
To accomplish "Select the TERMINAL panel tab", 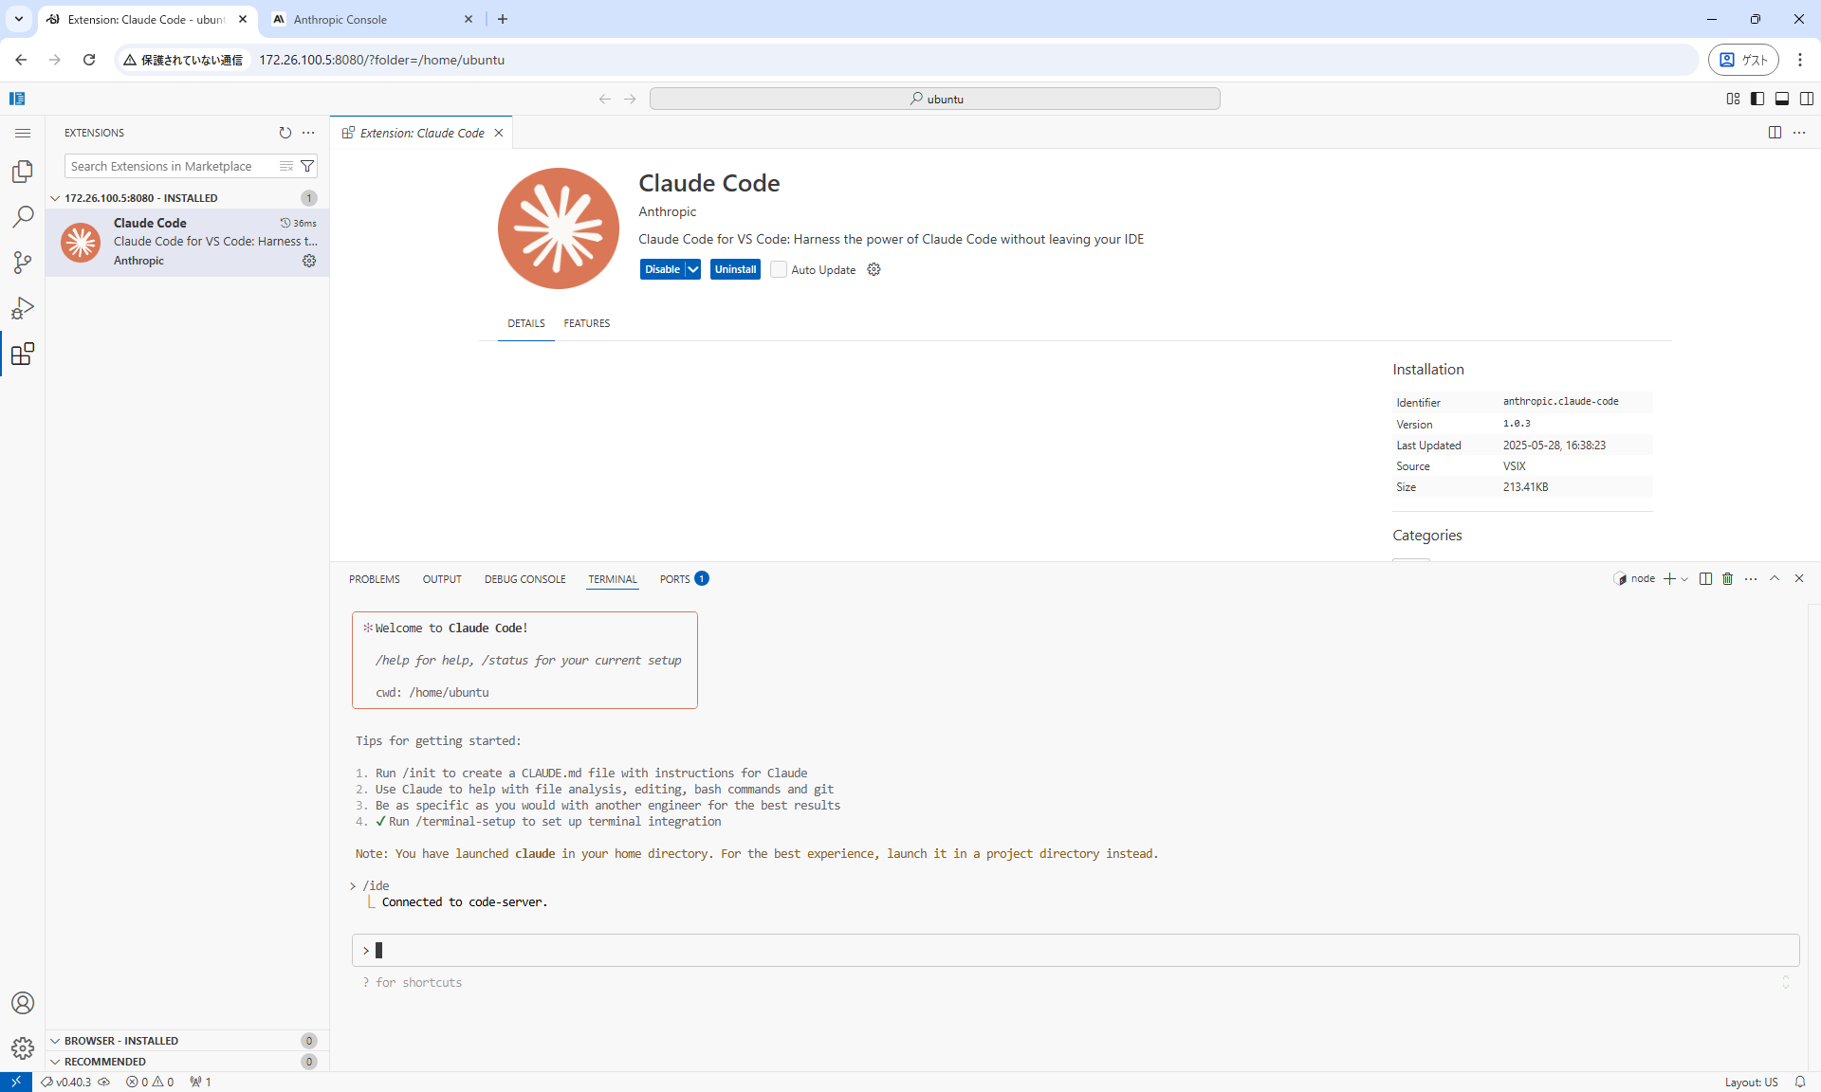I will tap(613, 579).
